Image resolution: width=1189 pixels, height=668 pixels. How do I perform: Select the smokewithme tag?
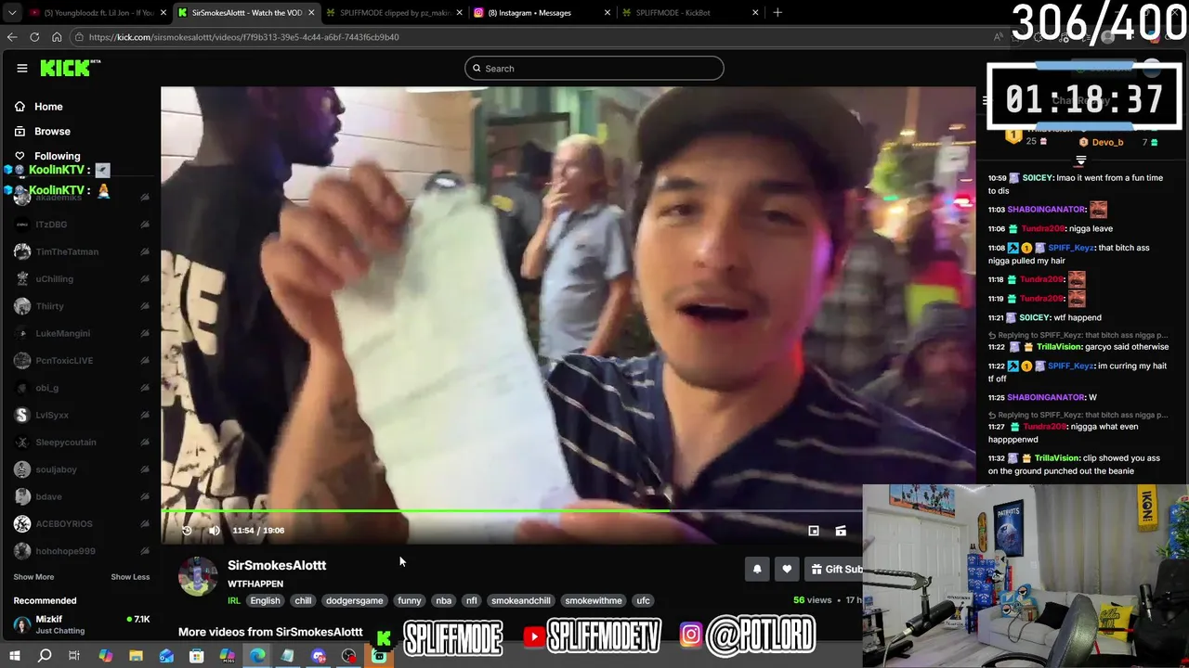pyautogui.click(x=594, y=600)
